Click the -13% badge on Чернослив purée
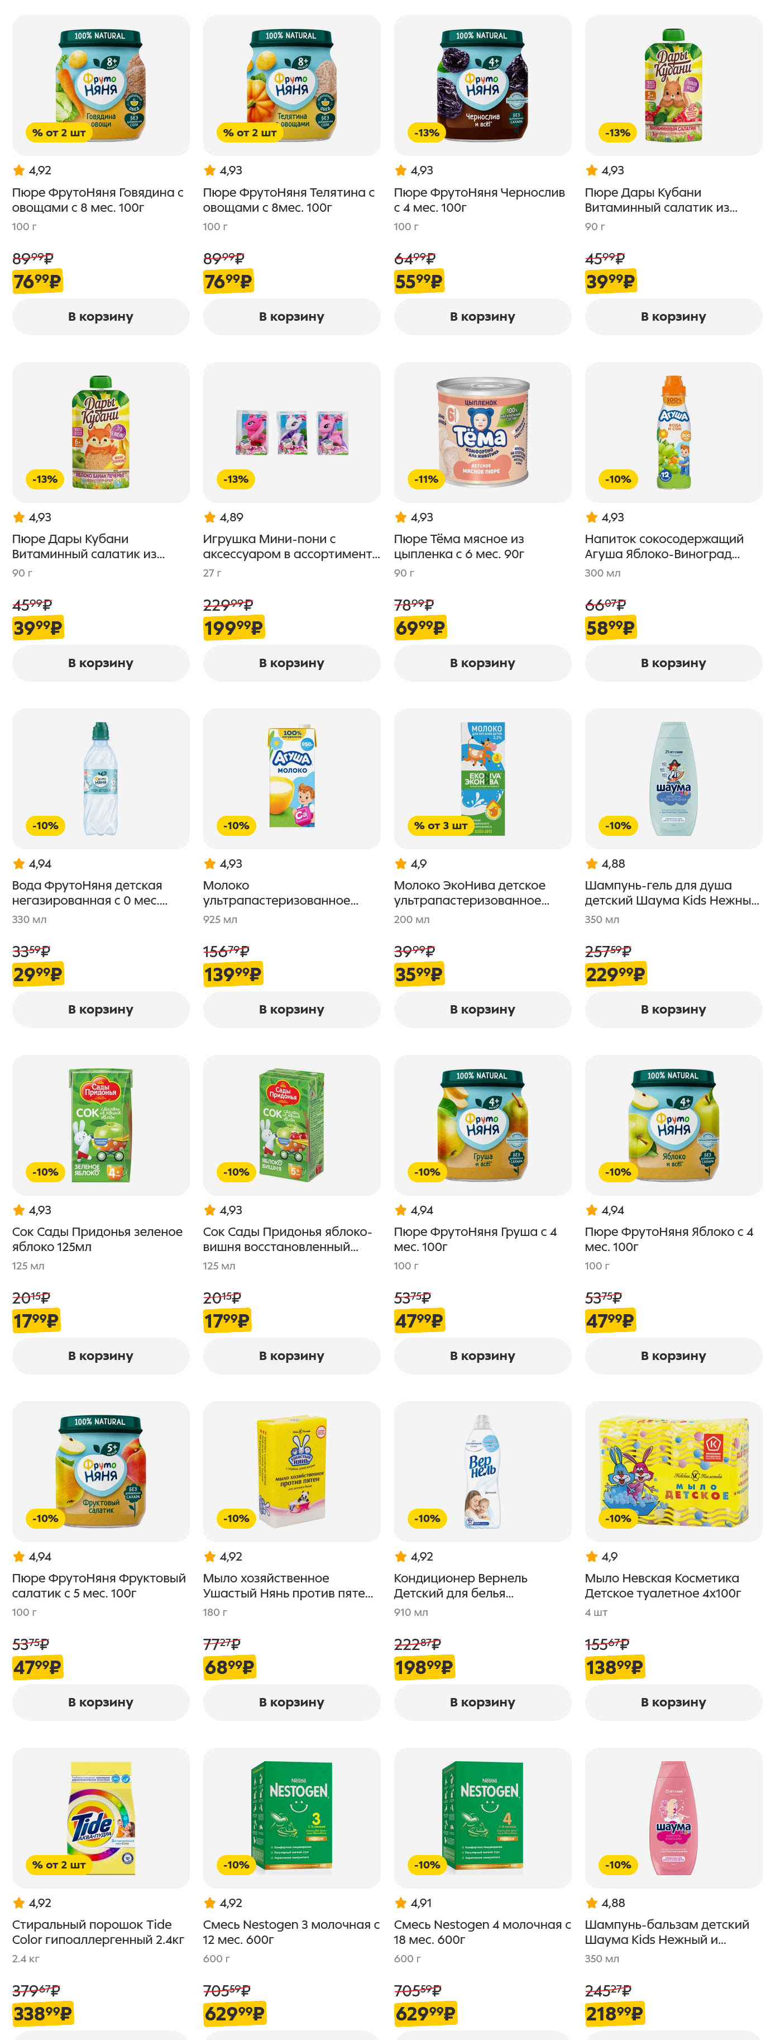Viewport: 766px width, 2040px height. pos(426,133)
